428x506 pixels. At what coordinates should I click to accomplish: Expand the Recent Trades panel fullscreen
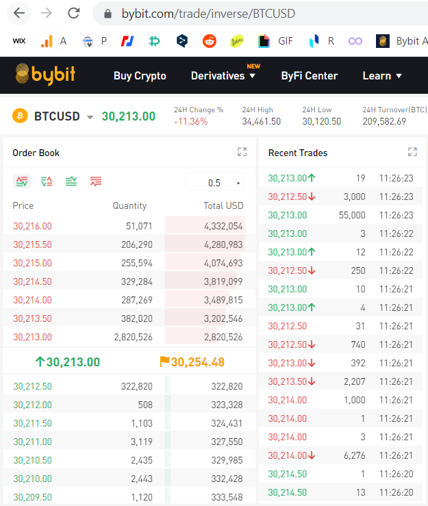(412, 152)
